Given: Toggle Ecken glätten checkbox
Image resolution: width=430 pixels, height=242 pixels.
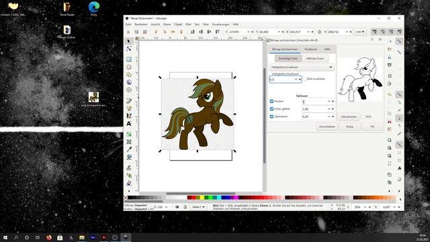Looking at the screenshot, I should click(271, 109).
